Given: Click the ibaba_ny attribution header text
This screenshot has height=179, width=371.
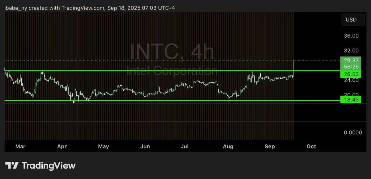Looking at the screenshot, I should pyautogui.click(x=90, y=8).
